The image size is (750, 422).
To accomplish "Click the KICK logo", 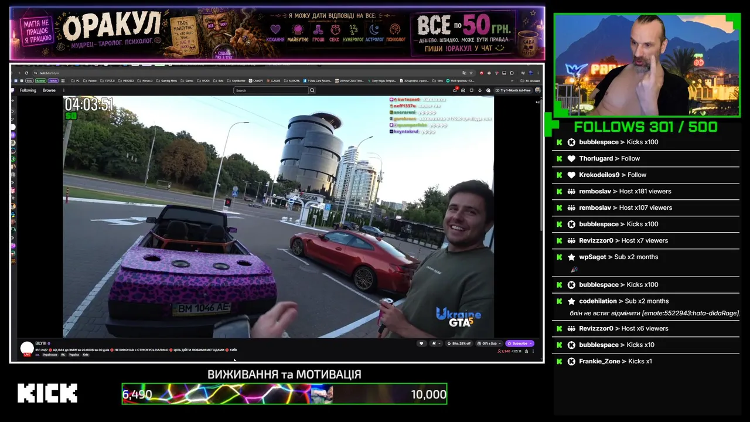I will click(47, 393).
